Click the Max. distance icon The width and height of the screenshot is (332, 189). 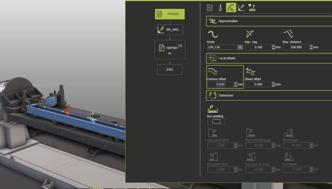point(288,34)
